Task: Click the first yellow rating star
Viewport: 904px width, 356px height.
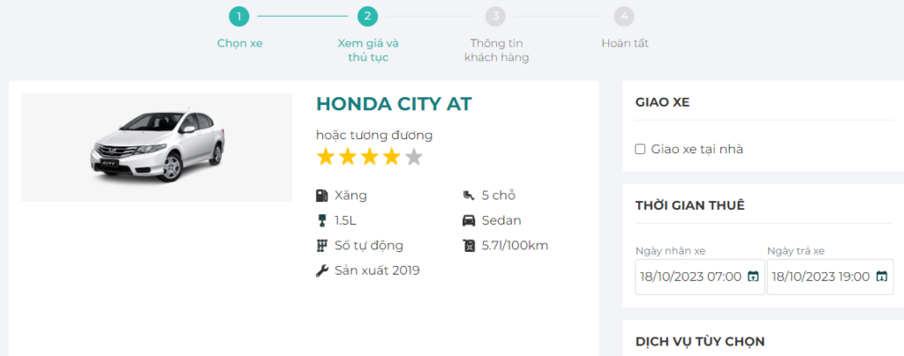Action: pyautogui.click(x=326, y=158)
